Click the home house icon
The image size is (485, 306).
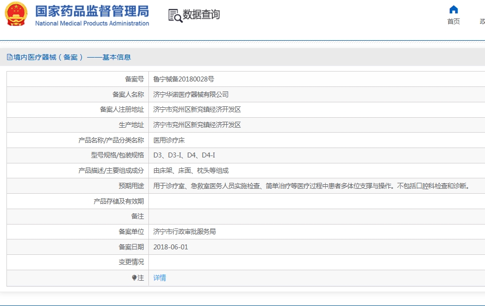(453, 9)
